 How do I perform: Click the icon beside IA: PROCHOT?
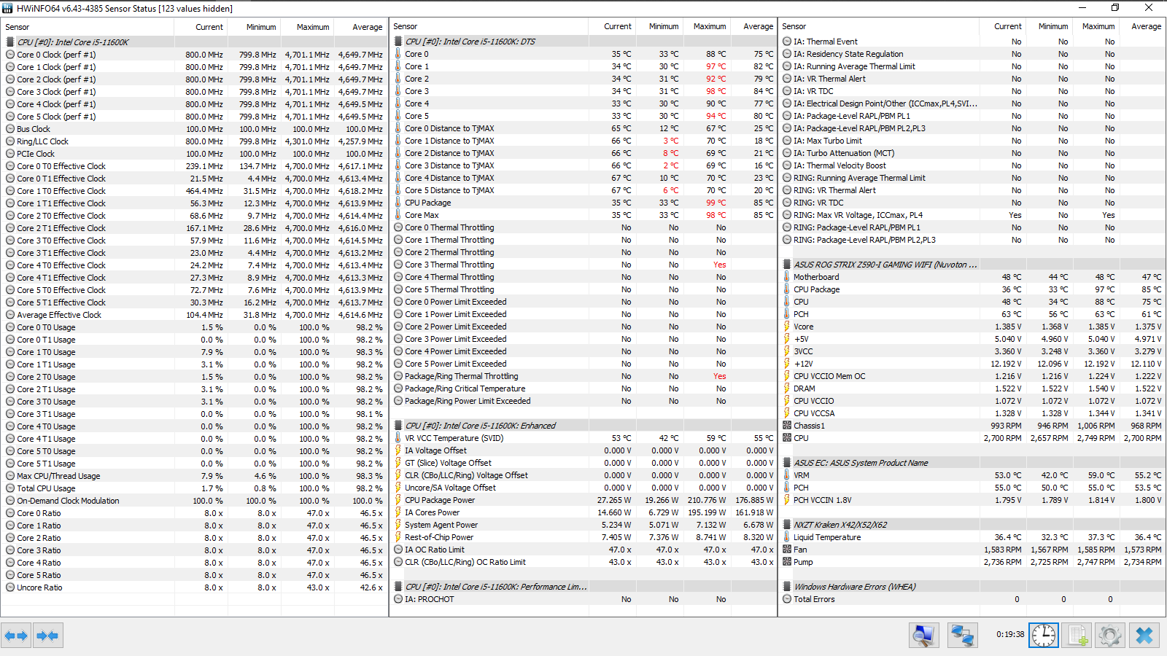tap(398, 599)
